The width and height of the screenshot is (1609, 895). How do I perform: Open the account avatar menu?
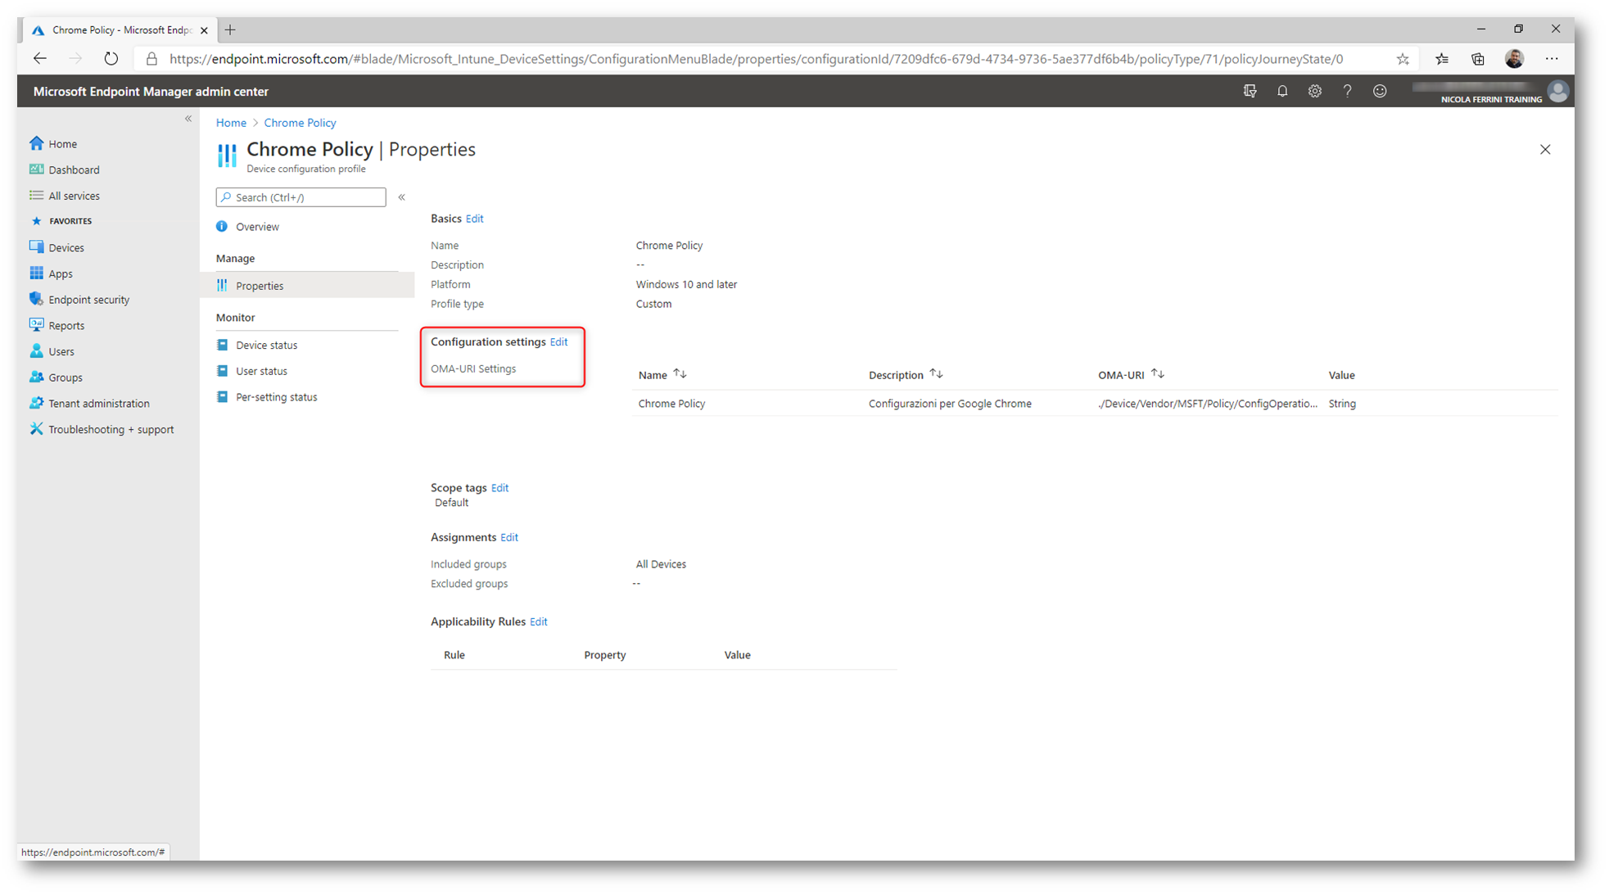click(x=1558, y=92)
